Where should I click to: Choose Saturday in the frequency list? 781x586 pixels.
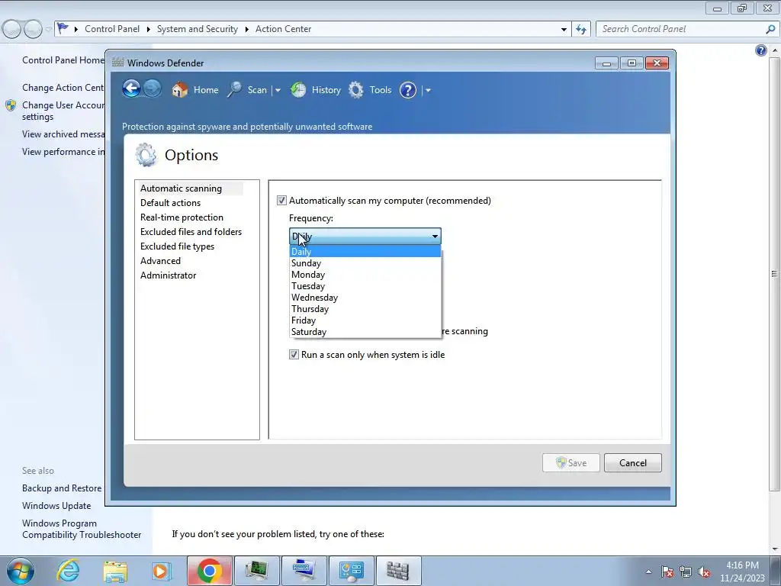pos(365,332)
